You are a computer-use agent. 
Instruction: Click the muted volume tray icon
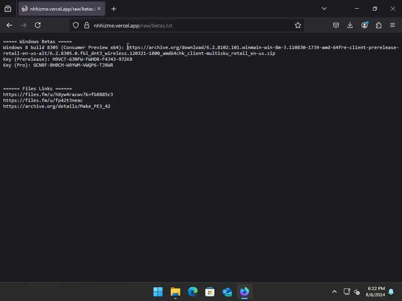pos(356,292)
